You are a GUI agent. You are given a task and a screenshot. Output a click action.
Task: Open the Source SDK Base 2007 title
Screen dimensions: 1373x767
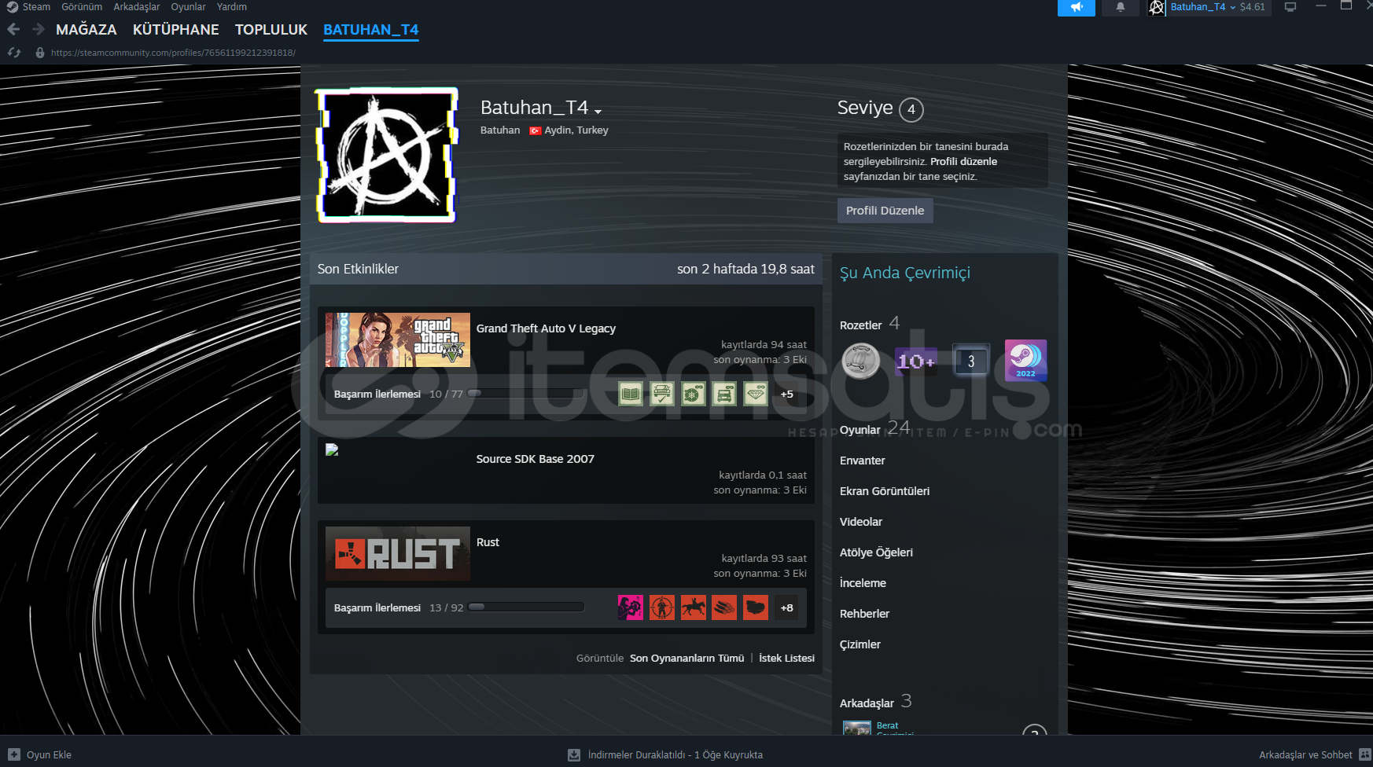click(536, 459)
